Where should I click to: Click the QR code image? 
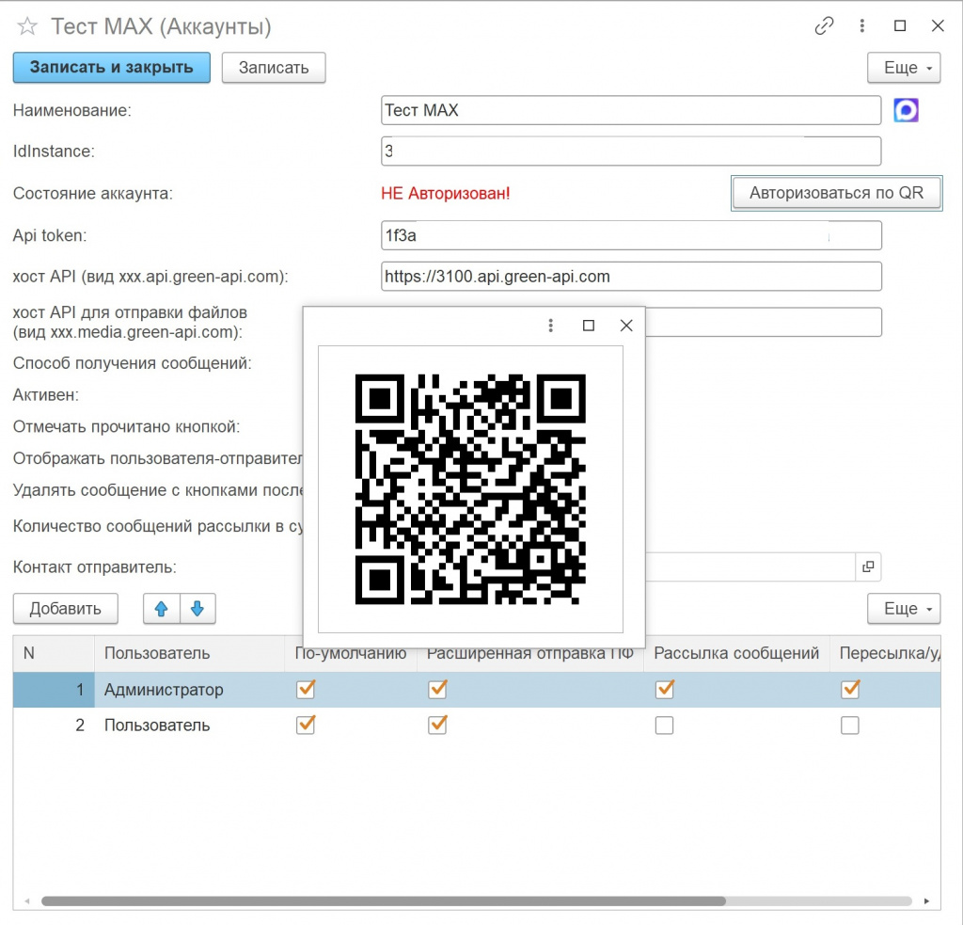pyautogui.click(x=470, y=489)
